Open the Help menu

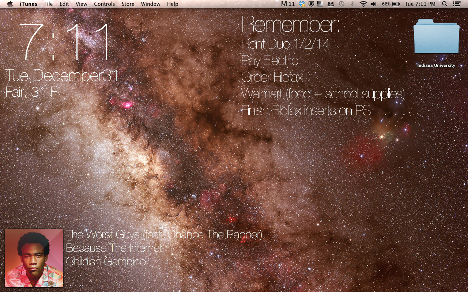tap(173, 4)
